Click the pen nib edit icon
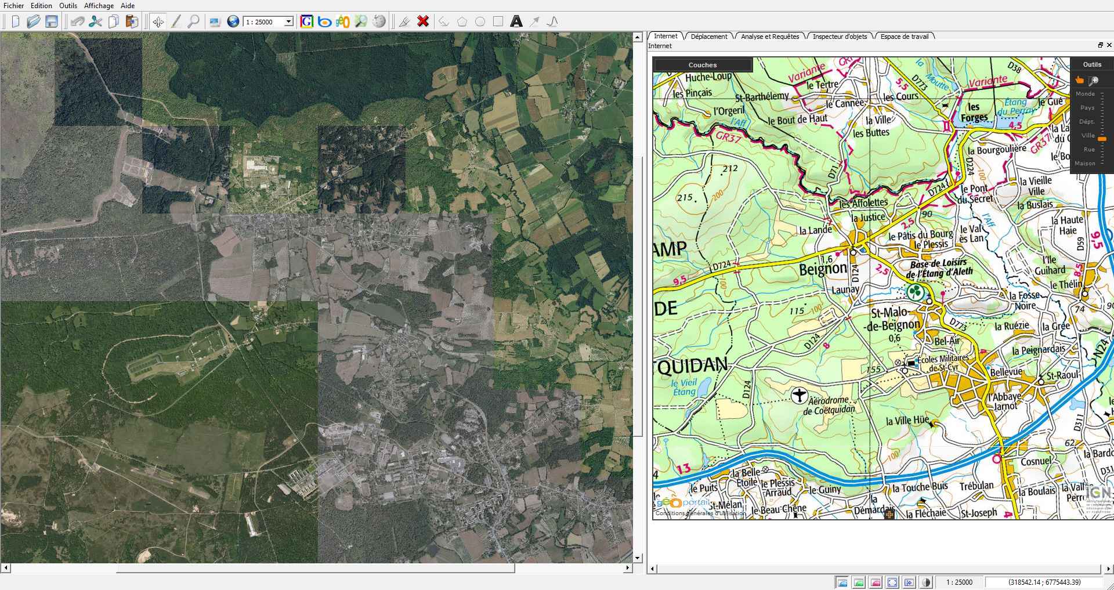 coord(404,22)
